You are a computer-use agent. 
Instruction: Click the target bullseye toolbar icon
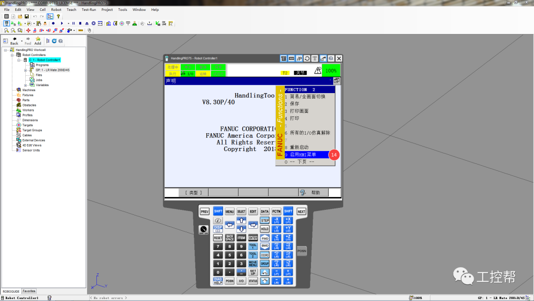122,24
